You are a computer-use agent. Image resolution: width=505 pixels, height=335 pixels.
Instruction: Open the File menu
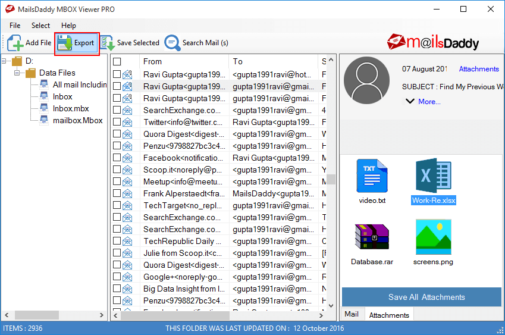(15, 26)
